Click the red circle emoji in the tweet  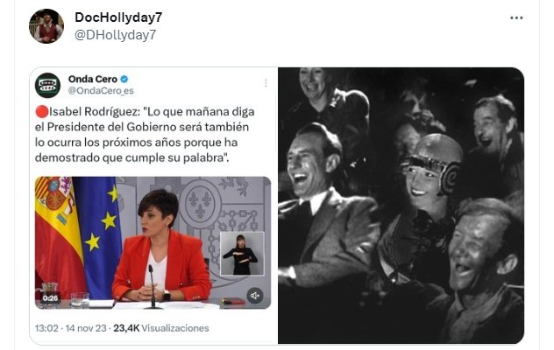[42, 112]
